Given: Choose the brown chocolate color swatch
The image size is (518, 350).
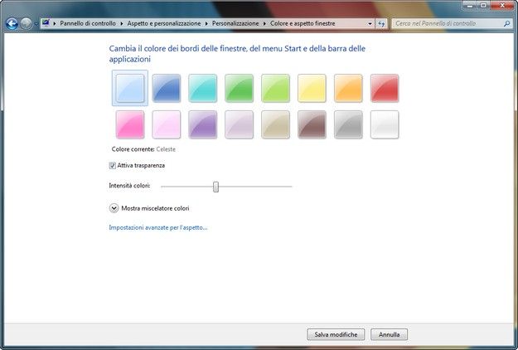Looking at the screenshot, I should pyautogui.click(x=312, y=124).
